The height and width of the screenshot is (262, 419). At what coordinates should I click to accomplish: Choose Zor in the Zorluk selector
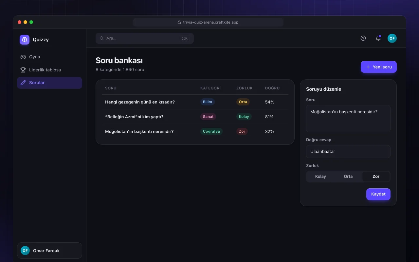pyautogui.click(x=376, y=177)
